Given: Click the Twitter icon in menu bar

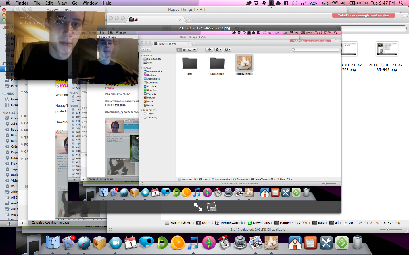Looking at the screenshot, I should [x=249, y=3].
